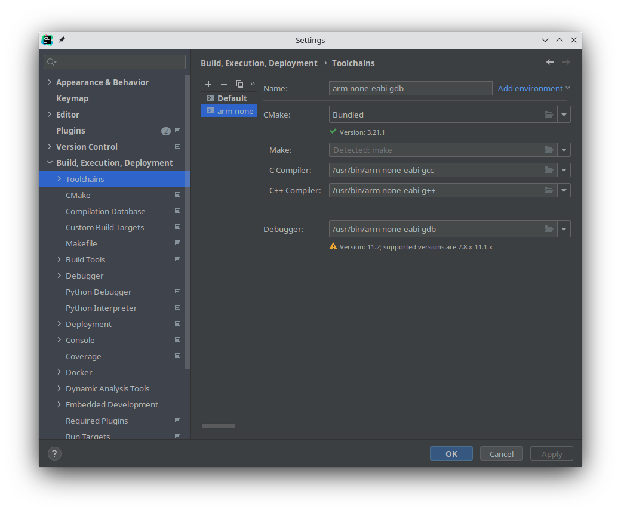This screenshot has width=621, height=513.
Task: Remove selected toolchain with minus icon
Action: [224, 84]
